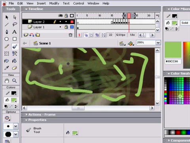This screenshot has width=190, height=143.
Task: Select the Brush tool in Tools panel
Action: [x=15, y=46]
